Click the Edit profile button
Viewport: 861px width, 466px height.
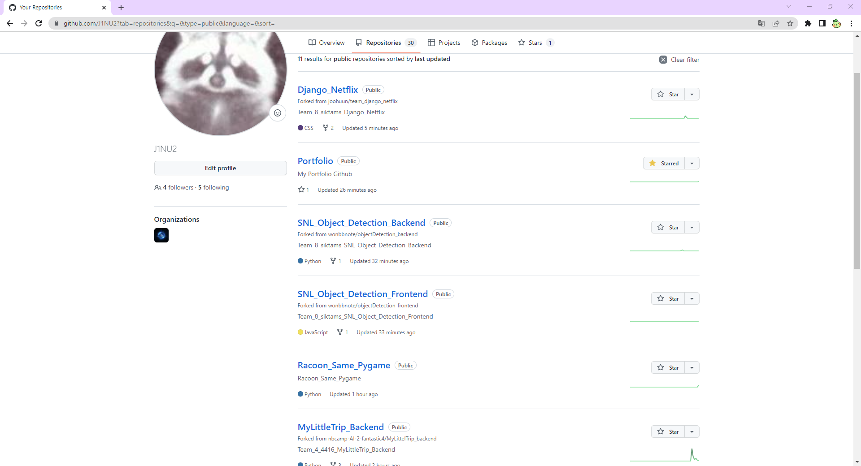pos(220,168)
